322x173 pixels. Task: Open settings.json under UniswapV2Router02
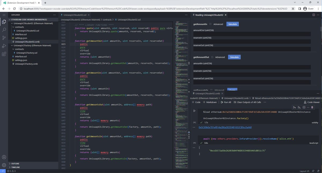pos(33,38)
